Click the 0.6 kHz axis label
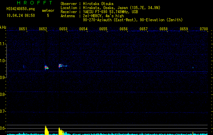 [x=3, y=128]
